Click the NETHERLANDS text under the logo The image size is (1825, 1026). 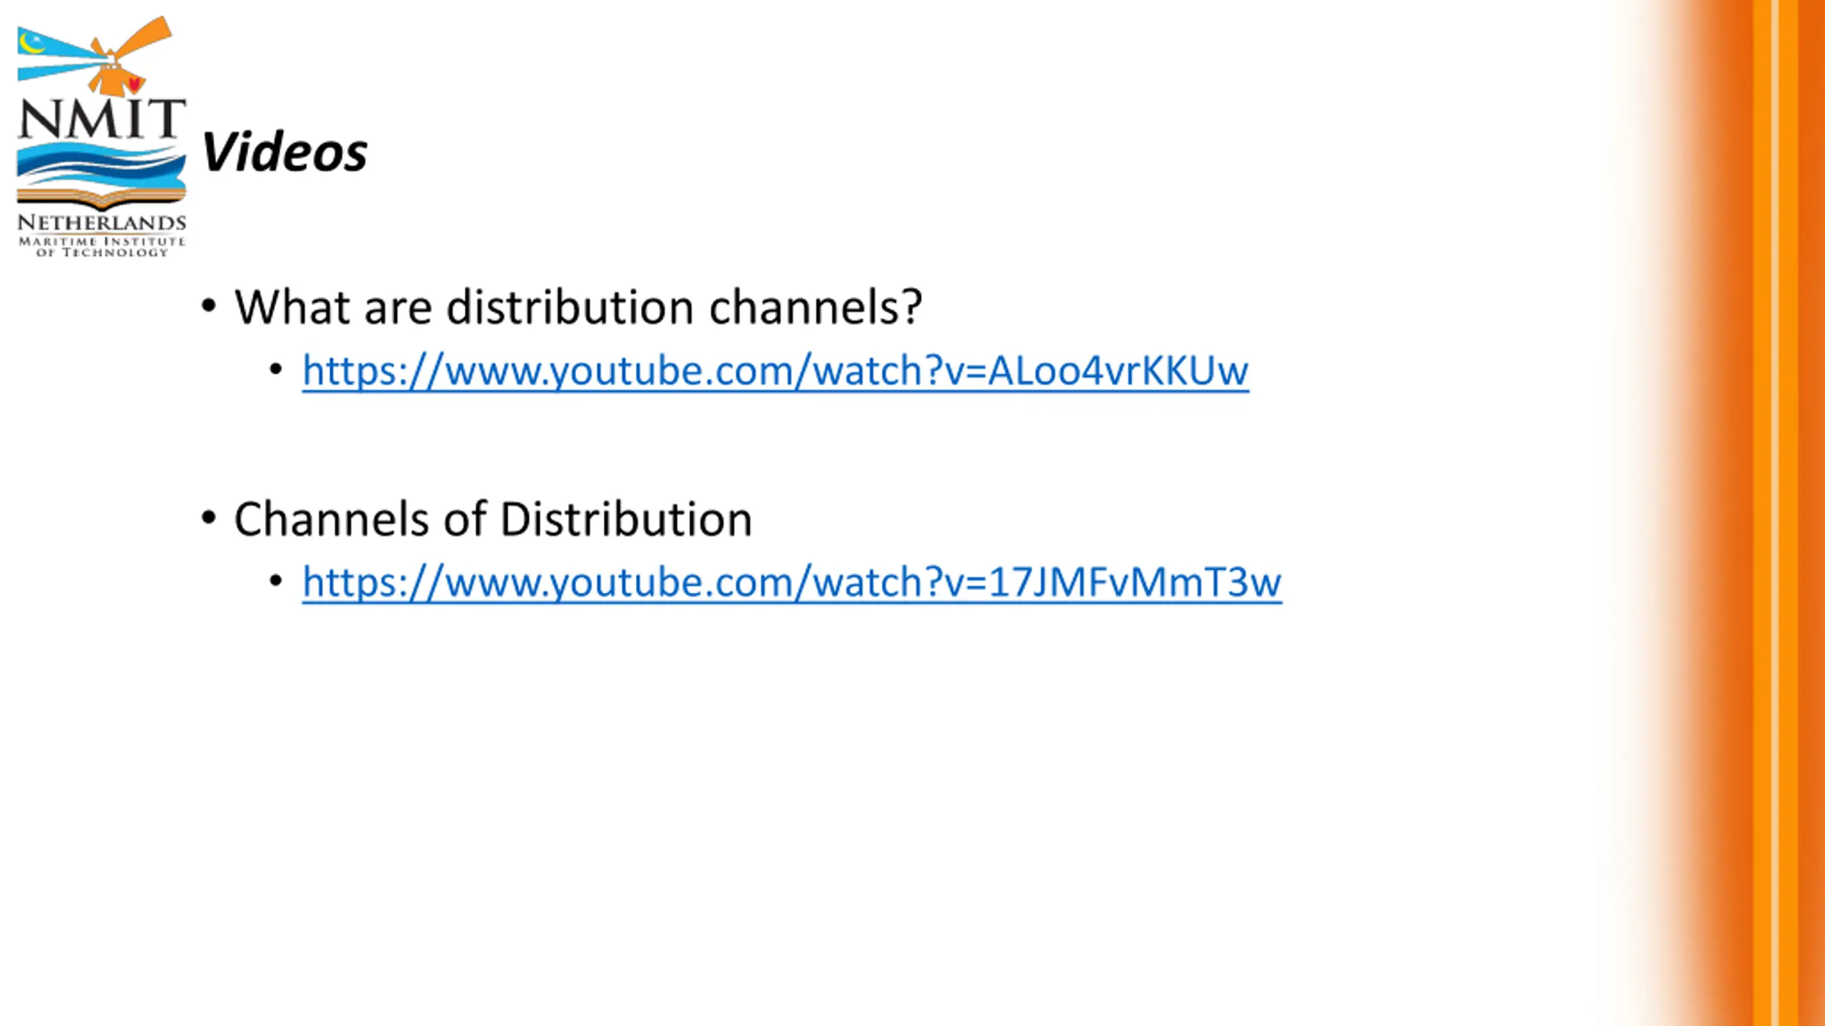(102, 223)
